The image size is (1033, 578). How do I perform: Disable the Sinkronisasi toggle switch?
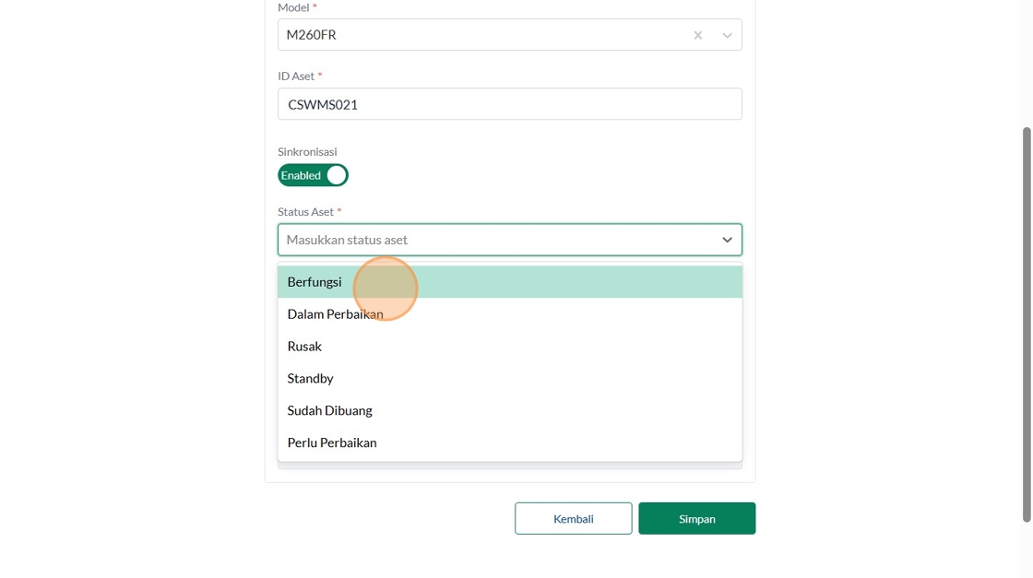pyautogui.click(x=313, y=175)
